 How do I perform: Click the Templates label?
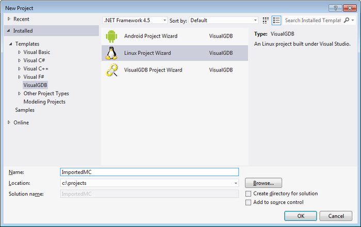pyautogui.click(x=27, y=44)
